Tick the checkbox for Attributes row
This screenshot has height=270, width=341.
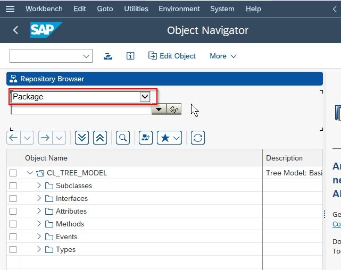click(13, 211)
